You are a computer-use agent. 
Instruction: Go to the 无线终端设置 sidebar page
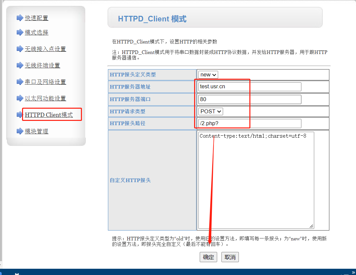[x=42, y=65]
